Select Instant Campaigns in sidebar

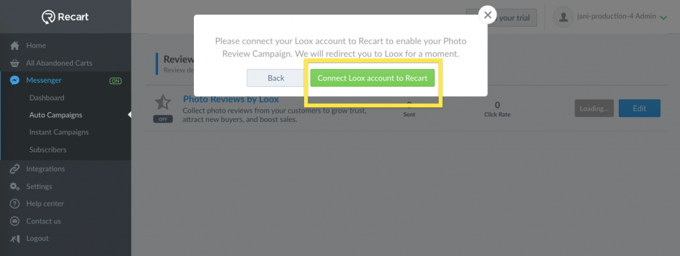[59, 132]
